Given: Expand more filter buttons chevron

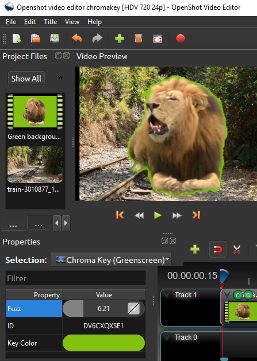Looking at the screenshot, I should pos(60,78).
